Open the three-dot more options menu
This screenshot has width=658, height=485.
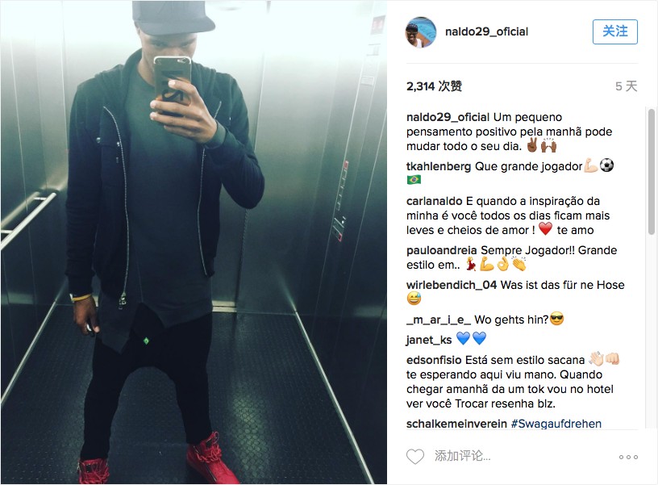tap(628, 457)
